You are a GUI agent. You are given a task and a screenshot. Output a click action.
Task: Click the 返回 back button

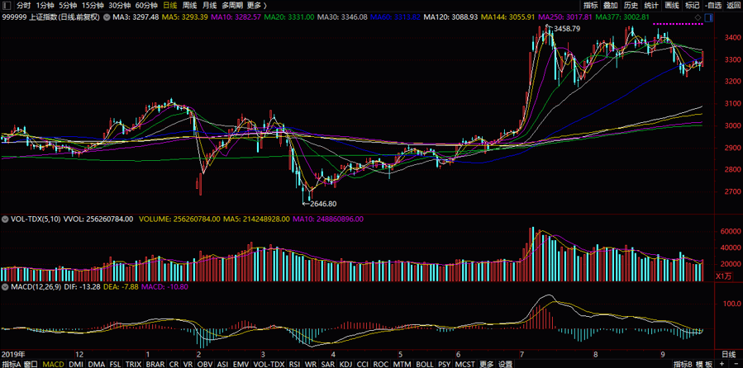click(733, 5)
